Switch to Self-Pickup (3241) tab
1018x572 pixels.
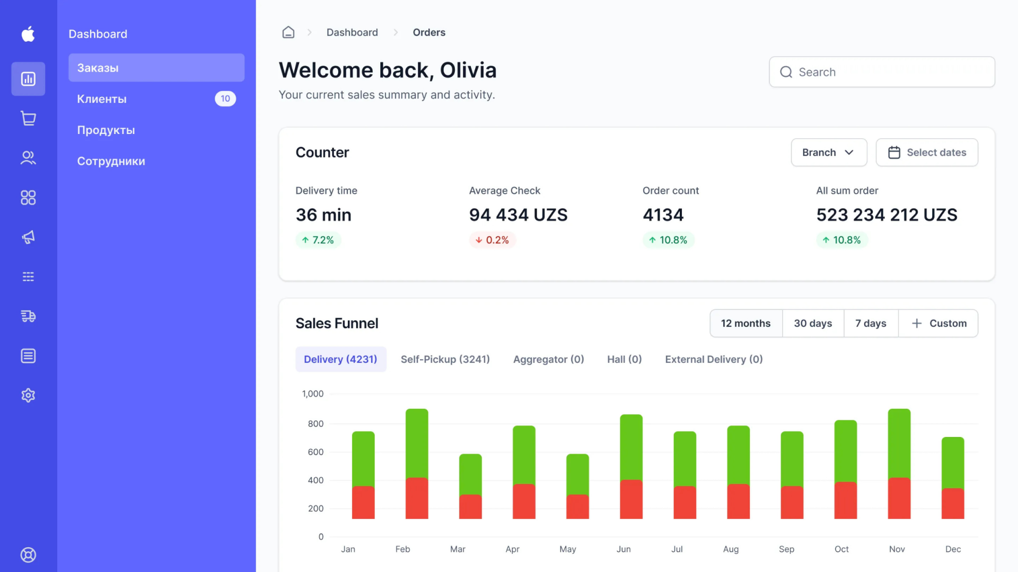[x=445, y=359]
